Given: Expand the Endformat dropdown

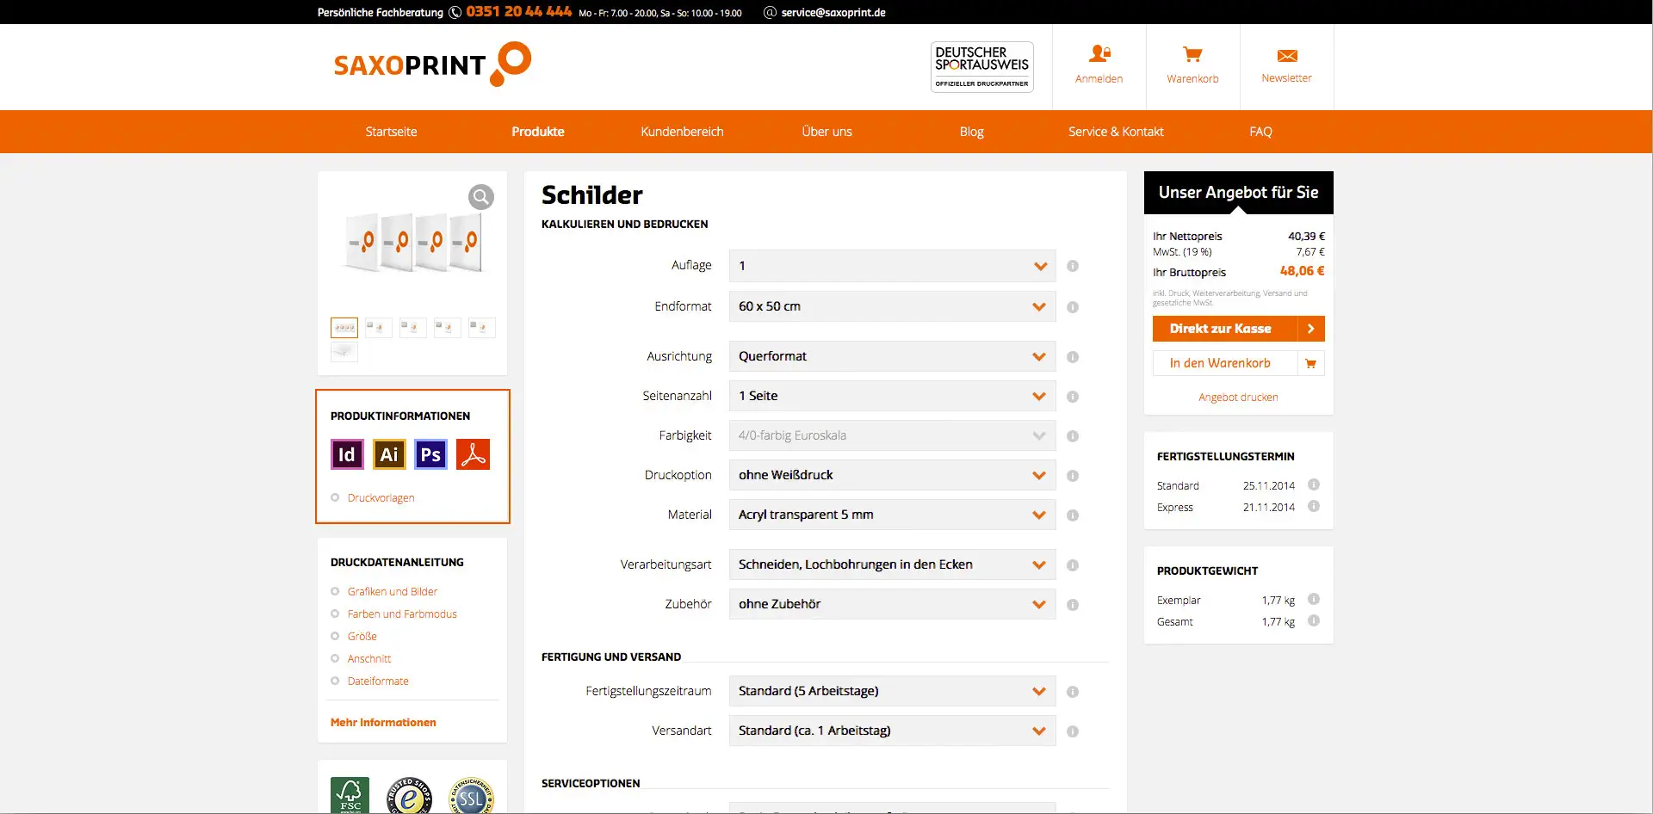Looking at the screenshot, I should [892, 306].
